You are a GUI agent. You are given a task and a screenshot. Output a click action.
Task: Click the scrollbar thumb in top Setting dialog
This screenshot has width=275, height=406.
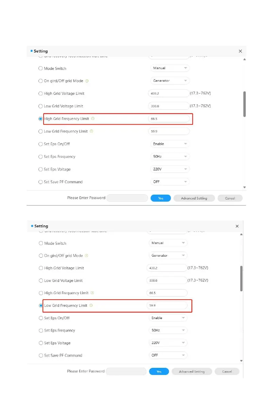click(x=244, y=104)
